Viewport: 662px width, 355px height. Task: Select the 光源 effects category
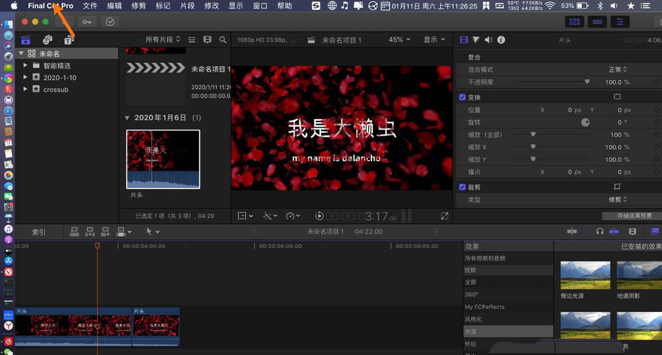point(508,332)
